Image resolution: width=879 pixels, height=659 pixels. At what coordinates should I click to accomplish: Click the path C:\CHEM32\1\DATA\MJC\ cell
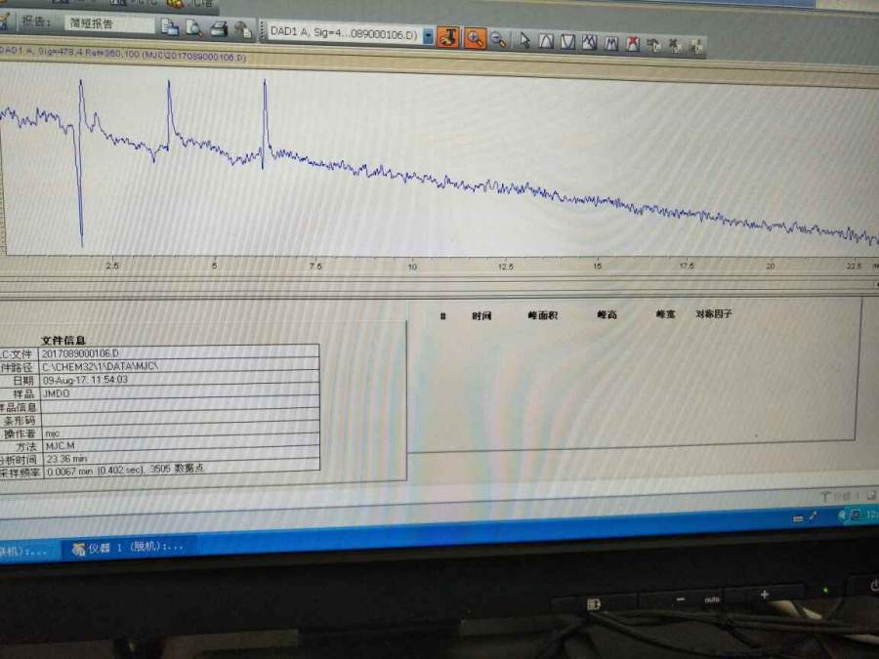click(179, 366)
